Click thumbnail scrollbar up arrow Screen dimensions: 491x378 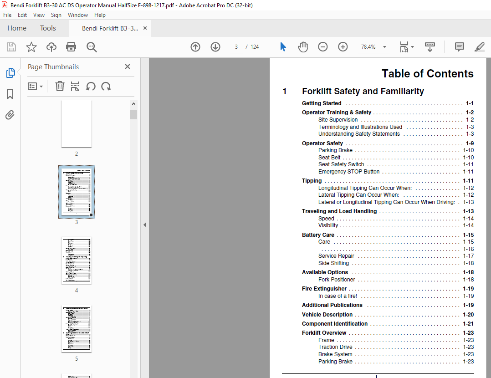pos(134,104)
